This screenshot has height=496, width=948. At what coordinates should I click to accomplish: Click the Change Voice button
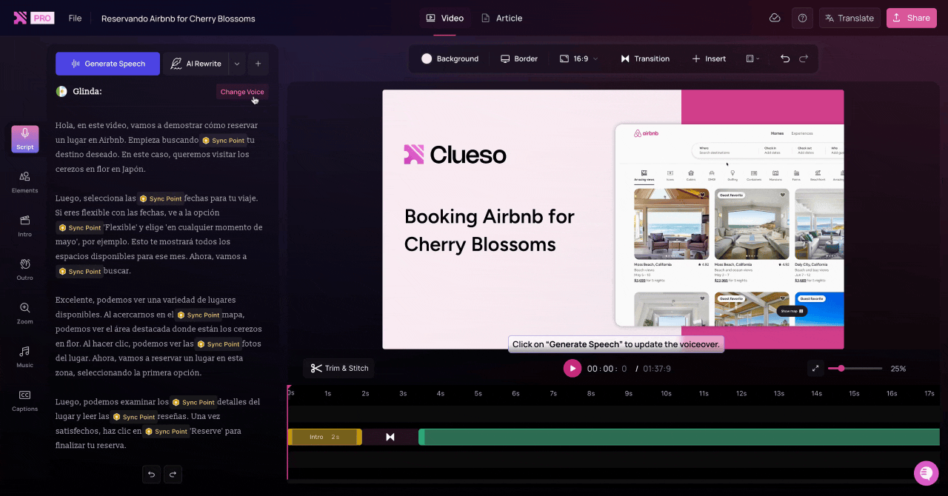pos(242,92)
